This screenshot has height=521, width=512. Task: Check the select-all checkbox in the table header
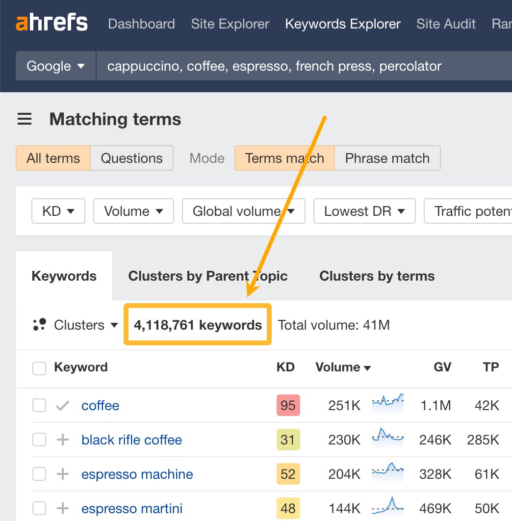coord(39,368)
